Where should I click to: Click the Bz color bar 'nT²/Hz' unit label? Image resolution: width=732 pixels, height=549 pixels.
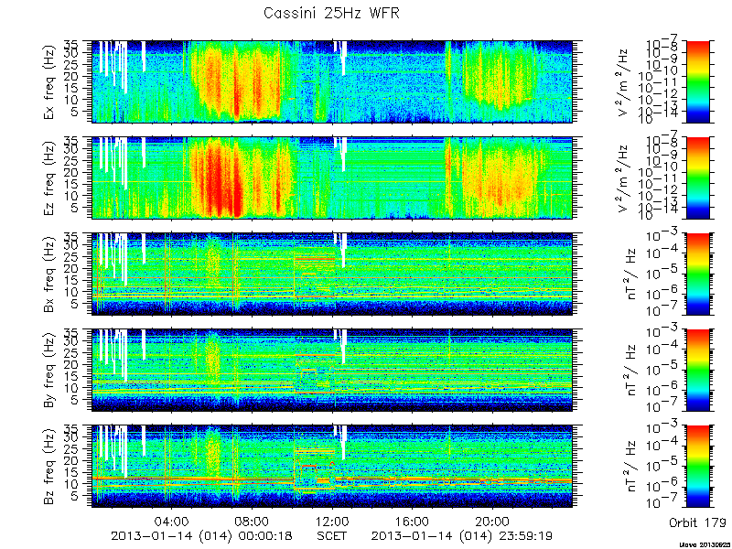(630, 467)
